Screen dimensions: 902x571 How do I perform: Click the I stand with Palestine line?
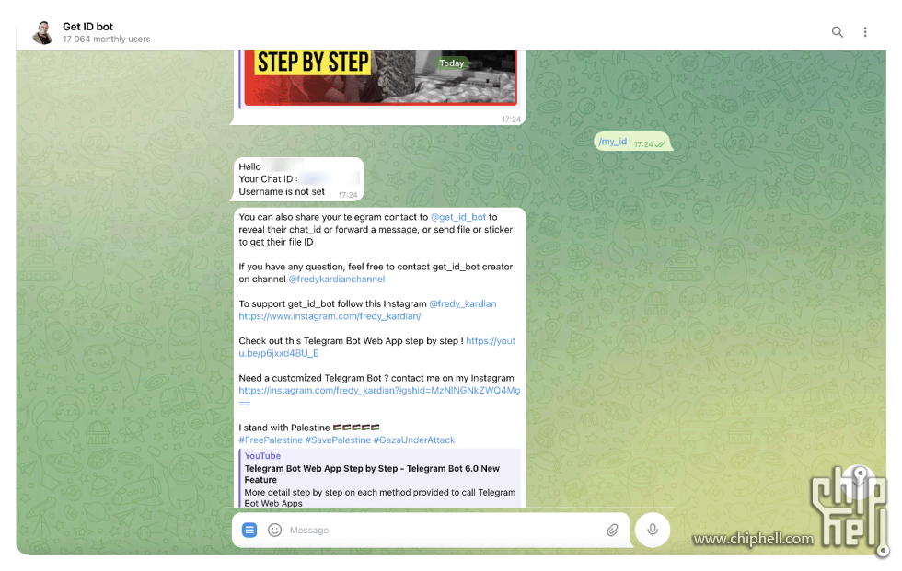[x=309, y=428]
